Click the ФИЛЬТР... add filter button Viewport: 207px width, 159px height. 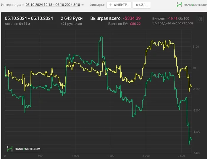pyautogui.click(x=119, y=5)
